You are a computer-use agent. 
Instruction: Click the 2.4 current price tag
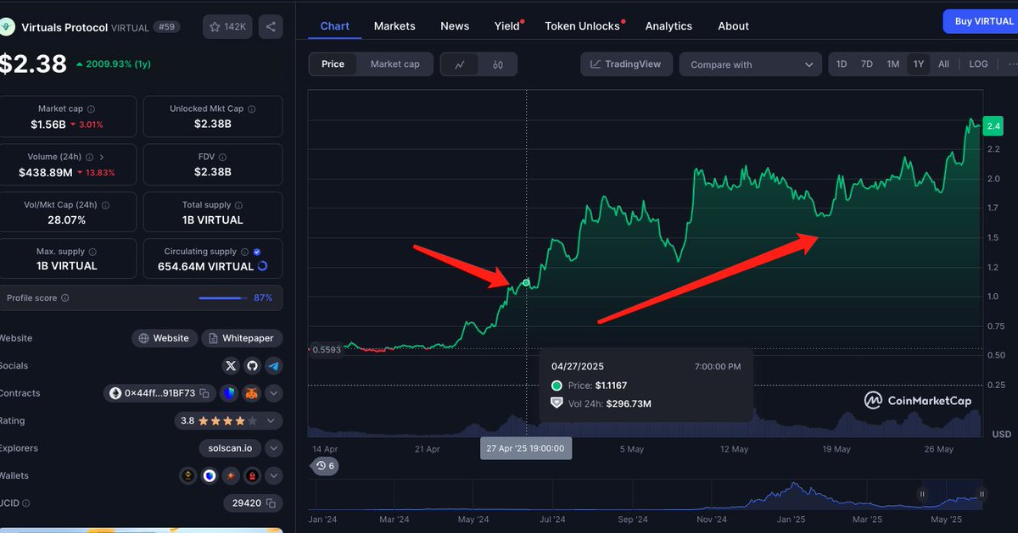point(993,126)
